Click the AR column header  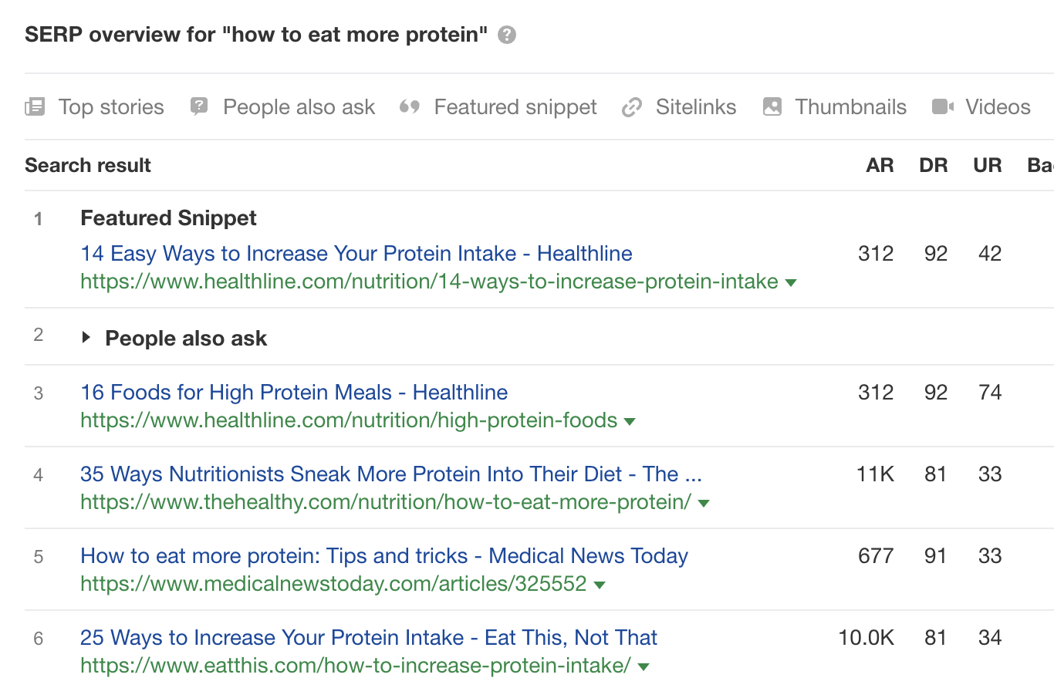tap(880, 165)
